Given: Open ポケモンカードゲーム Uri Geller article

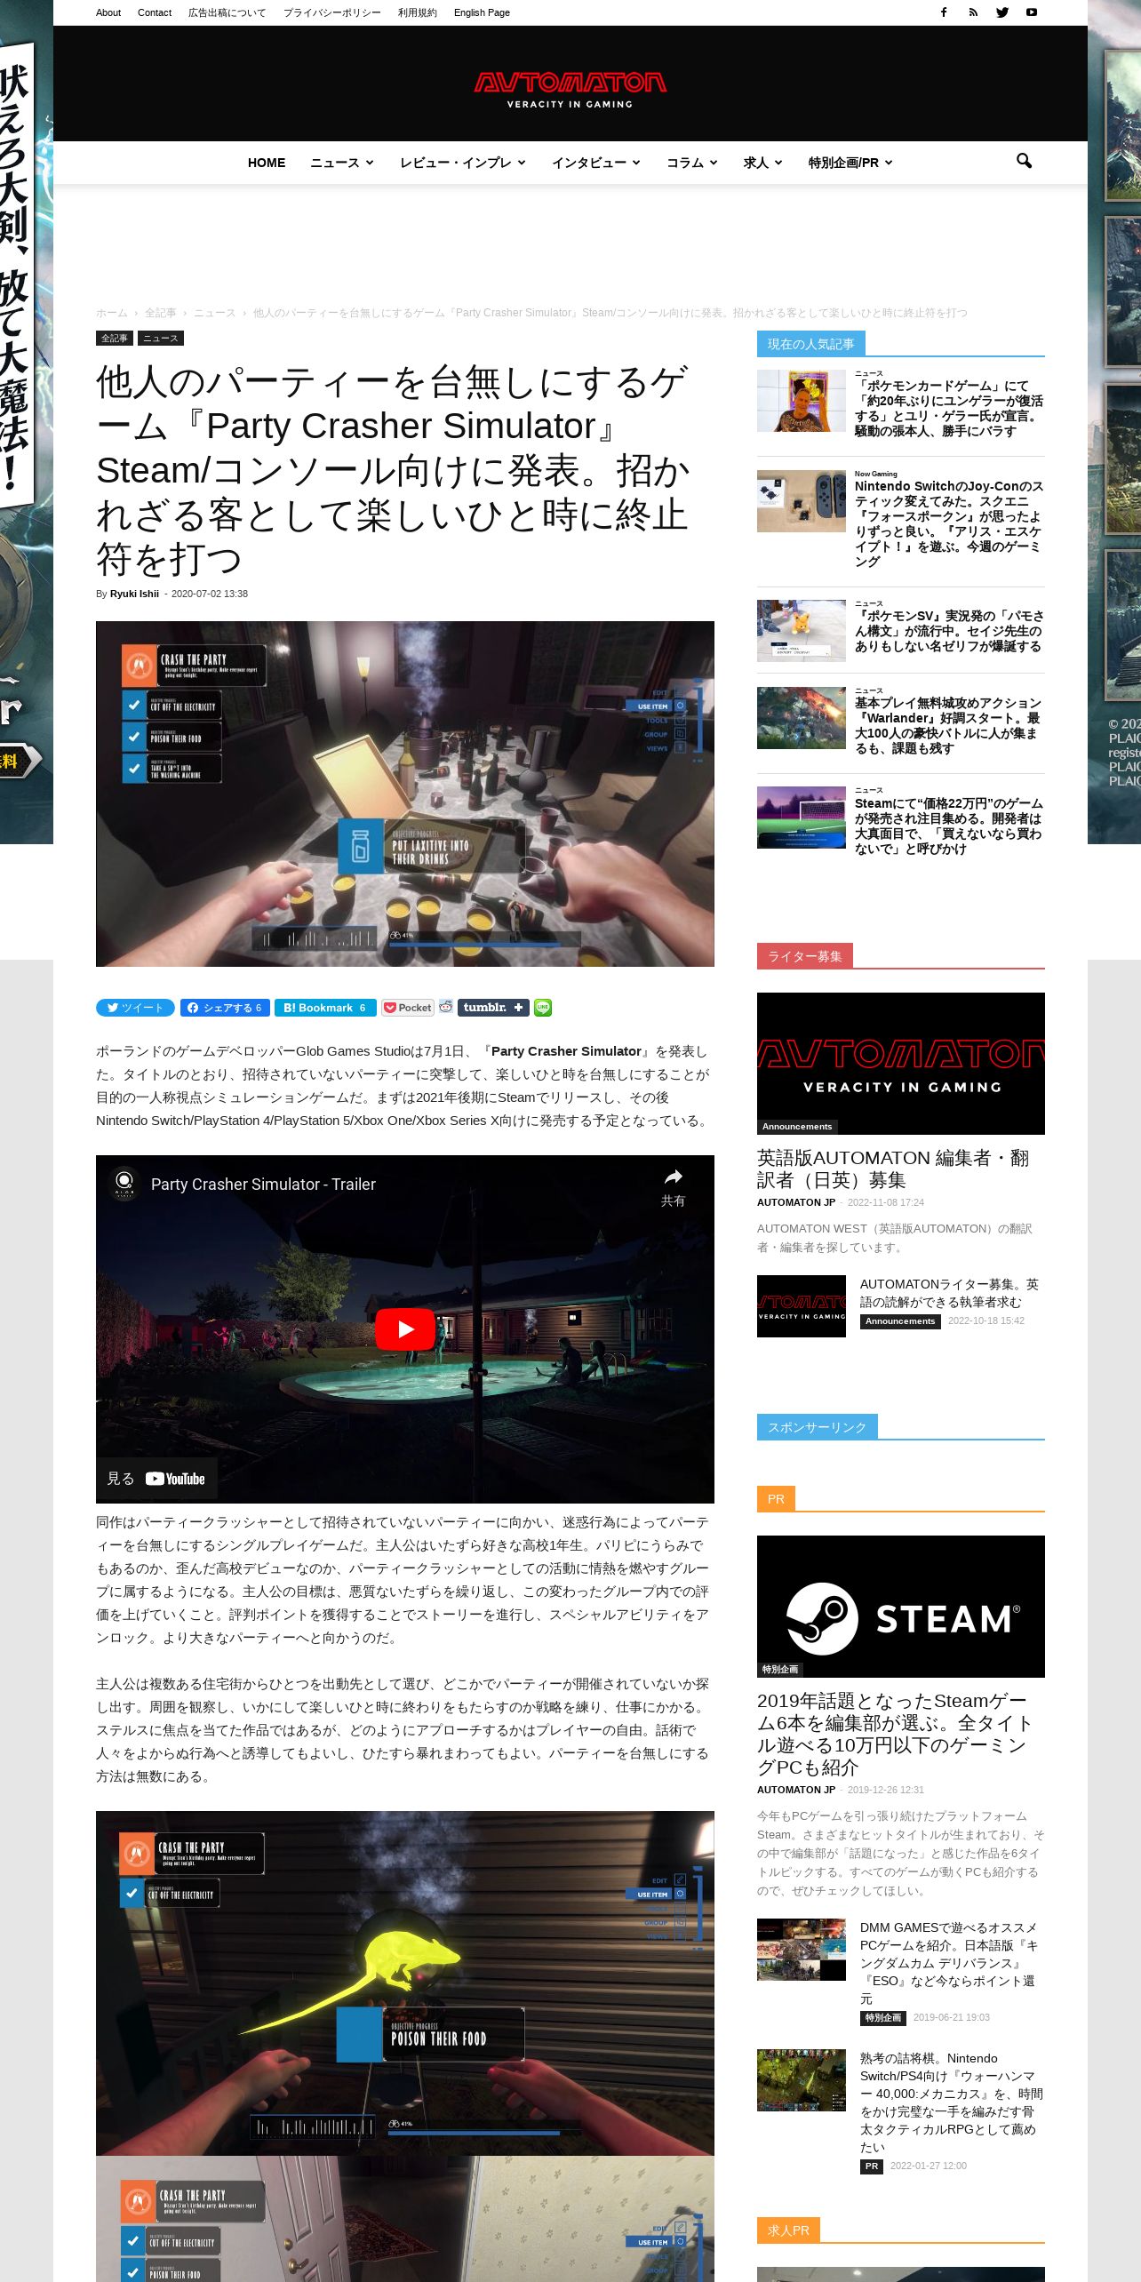Looking at the screenshot, I should pos(948,408).
